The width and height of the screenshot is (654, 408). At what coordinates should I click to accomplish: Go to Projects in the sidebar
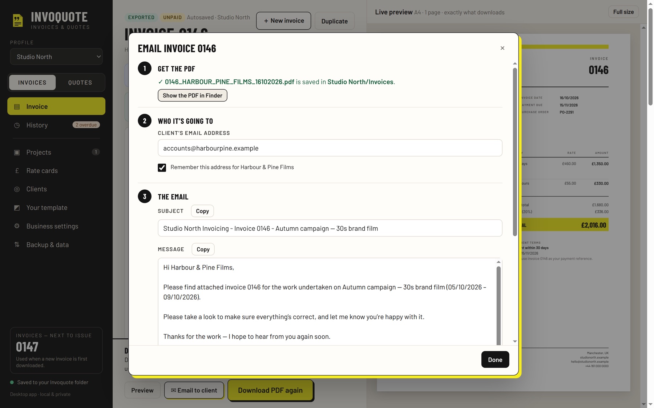pyautogui.click(x=56, y=152)
